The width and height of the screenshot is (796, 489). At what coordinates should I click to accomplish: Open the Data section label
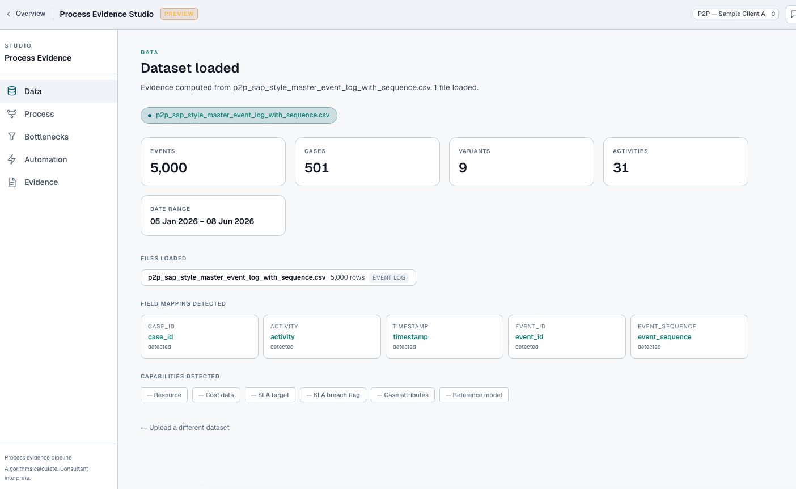[x=33, y=91]
